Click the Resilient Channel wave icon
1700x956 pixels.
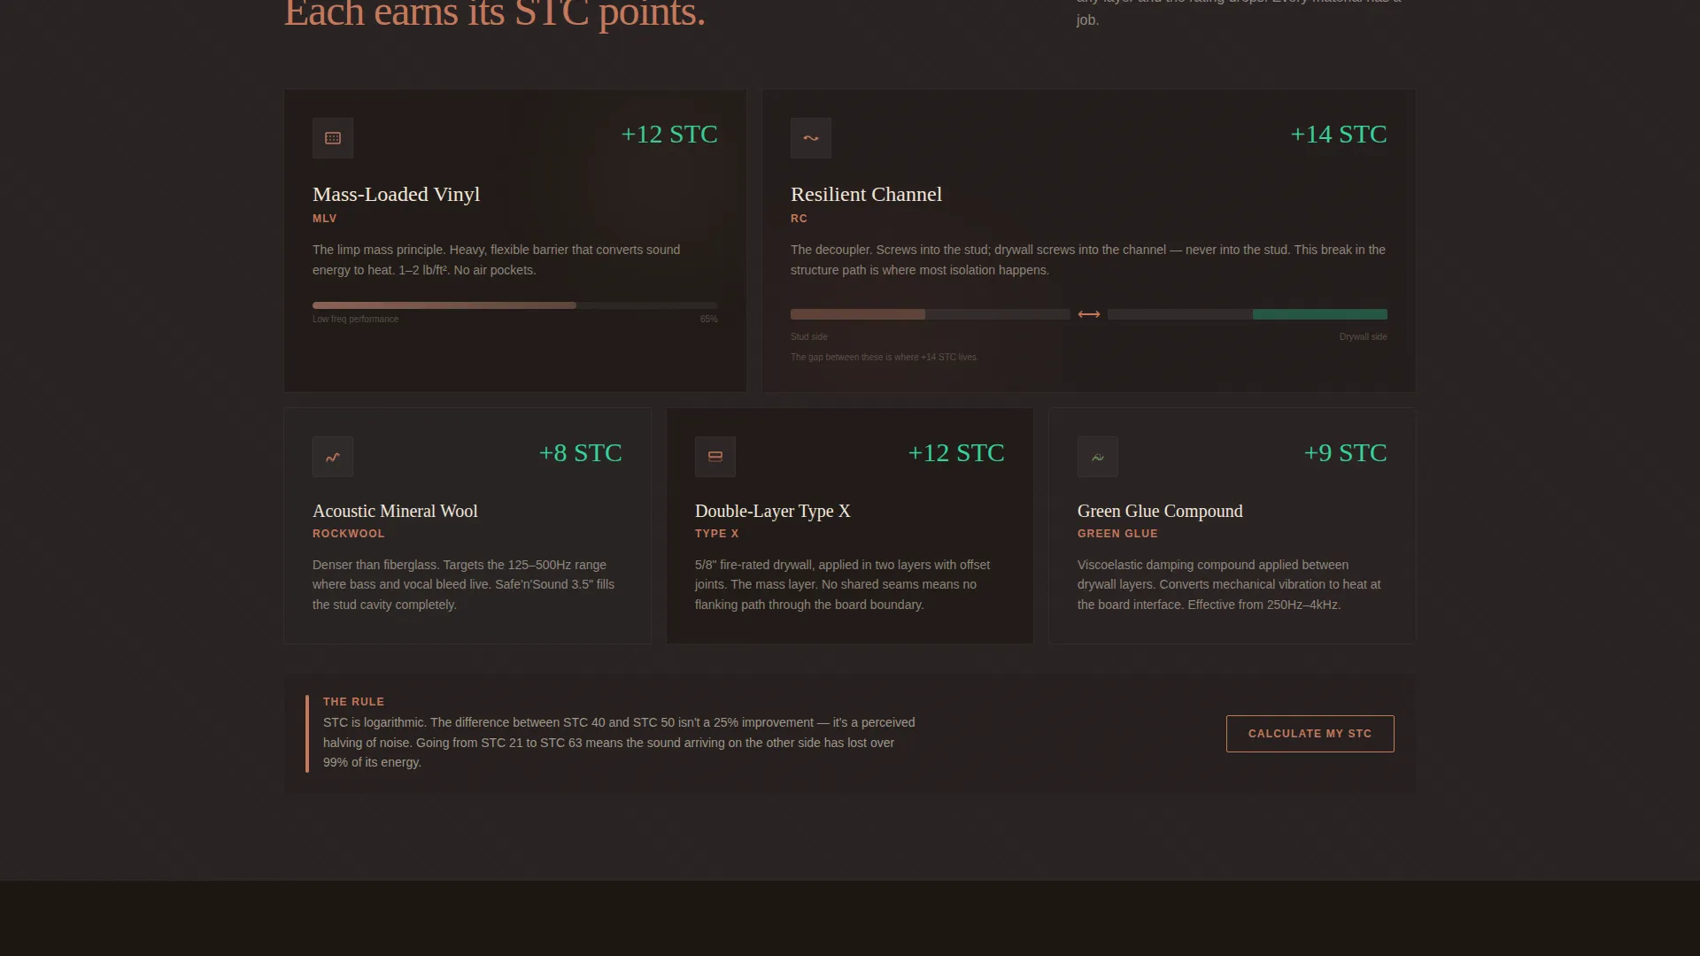click(811, 138)
